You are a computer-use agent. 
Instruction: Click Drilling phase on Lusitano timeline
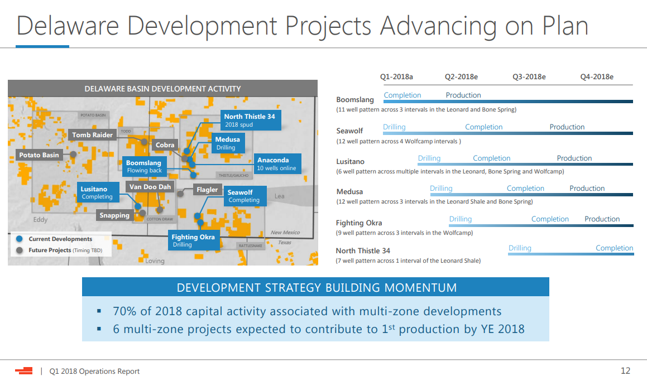click(x=429, y=158)
